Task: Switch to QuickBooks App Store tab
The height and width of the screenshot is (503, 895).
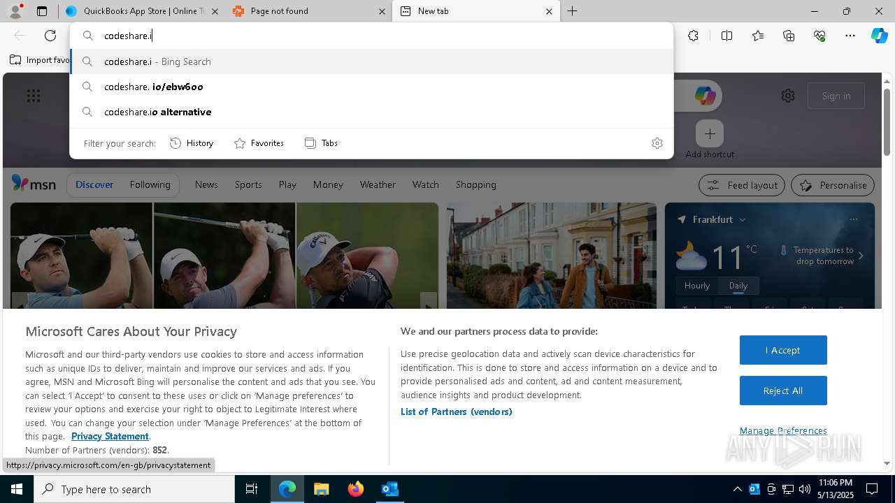Action: pos(141,11)
